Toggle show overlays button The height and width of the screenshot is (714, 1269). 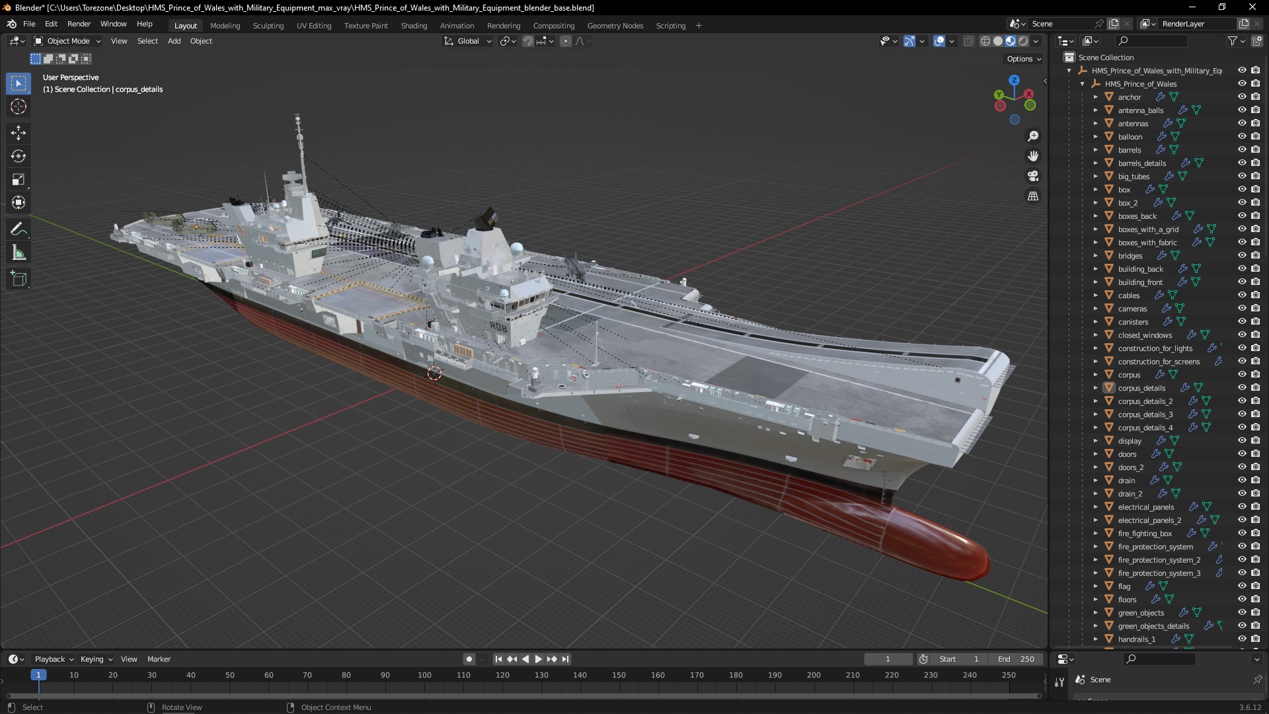pos(939,41)
